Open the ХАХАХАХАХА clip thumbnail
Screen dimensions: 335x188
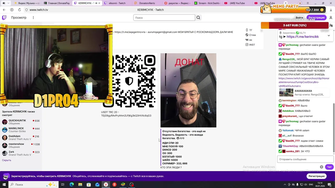(x=286, y=93)
